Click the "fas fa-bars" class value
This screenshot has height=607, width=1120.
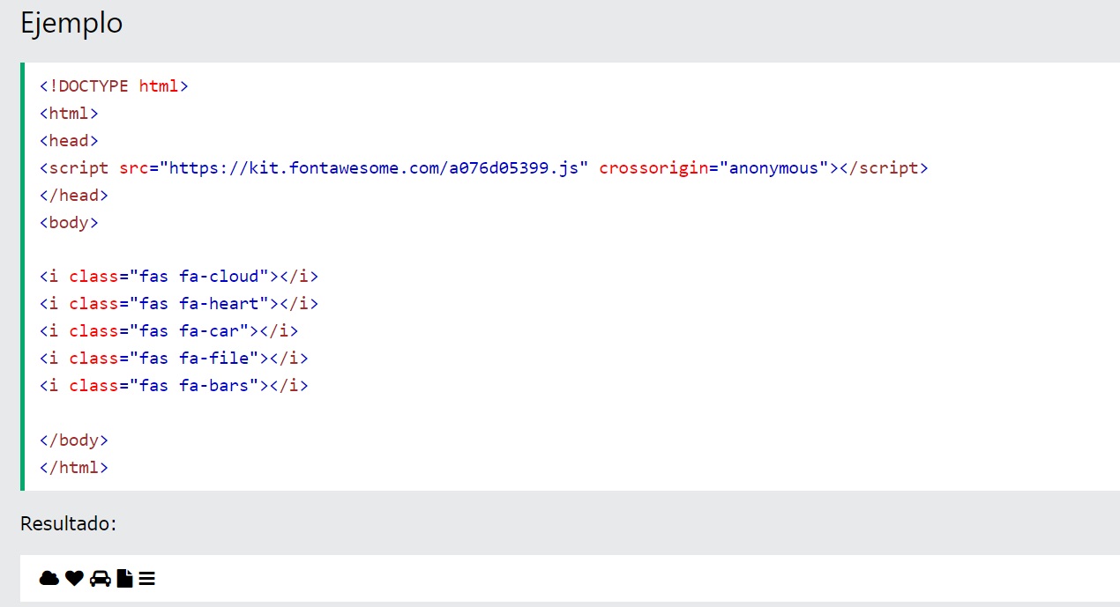[195, 386]
